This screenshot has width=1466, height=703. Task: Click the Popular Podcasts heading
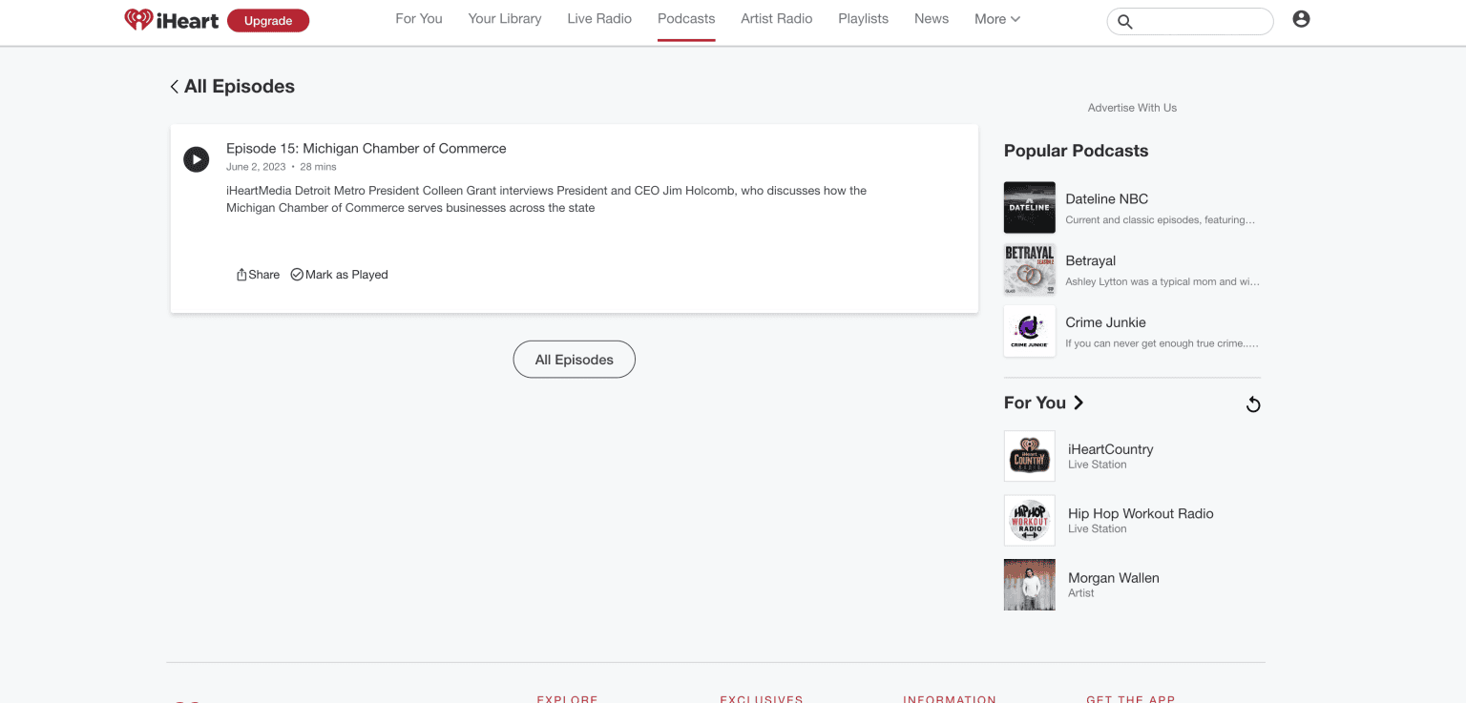click(x=1076, y=151)
